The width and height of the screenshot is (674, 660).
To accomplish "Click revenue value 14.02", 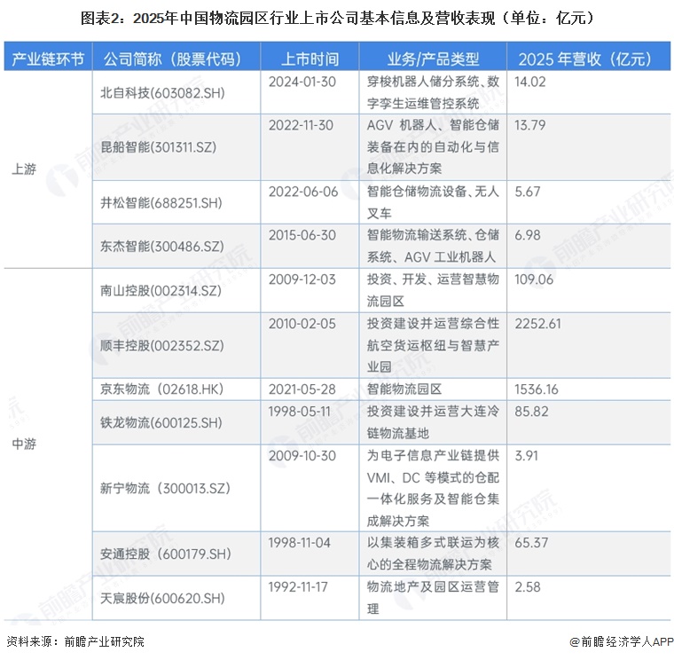I will [530, 82].
